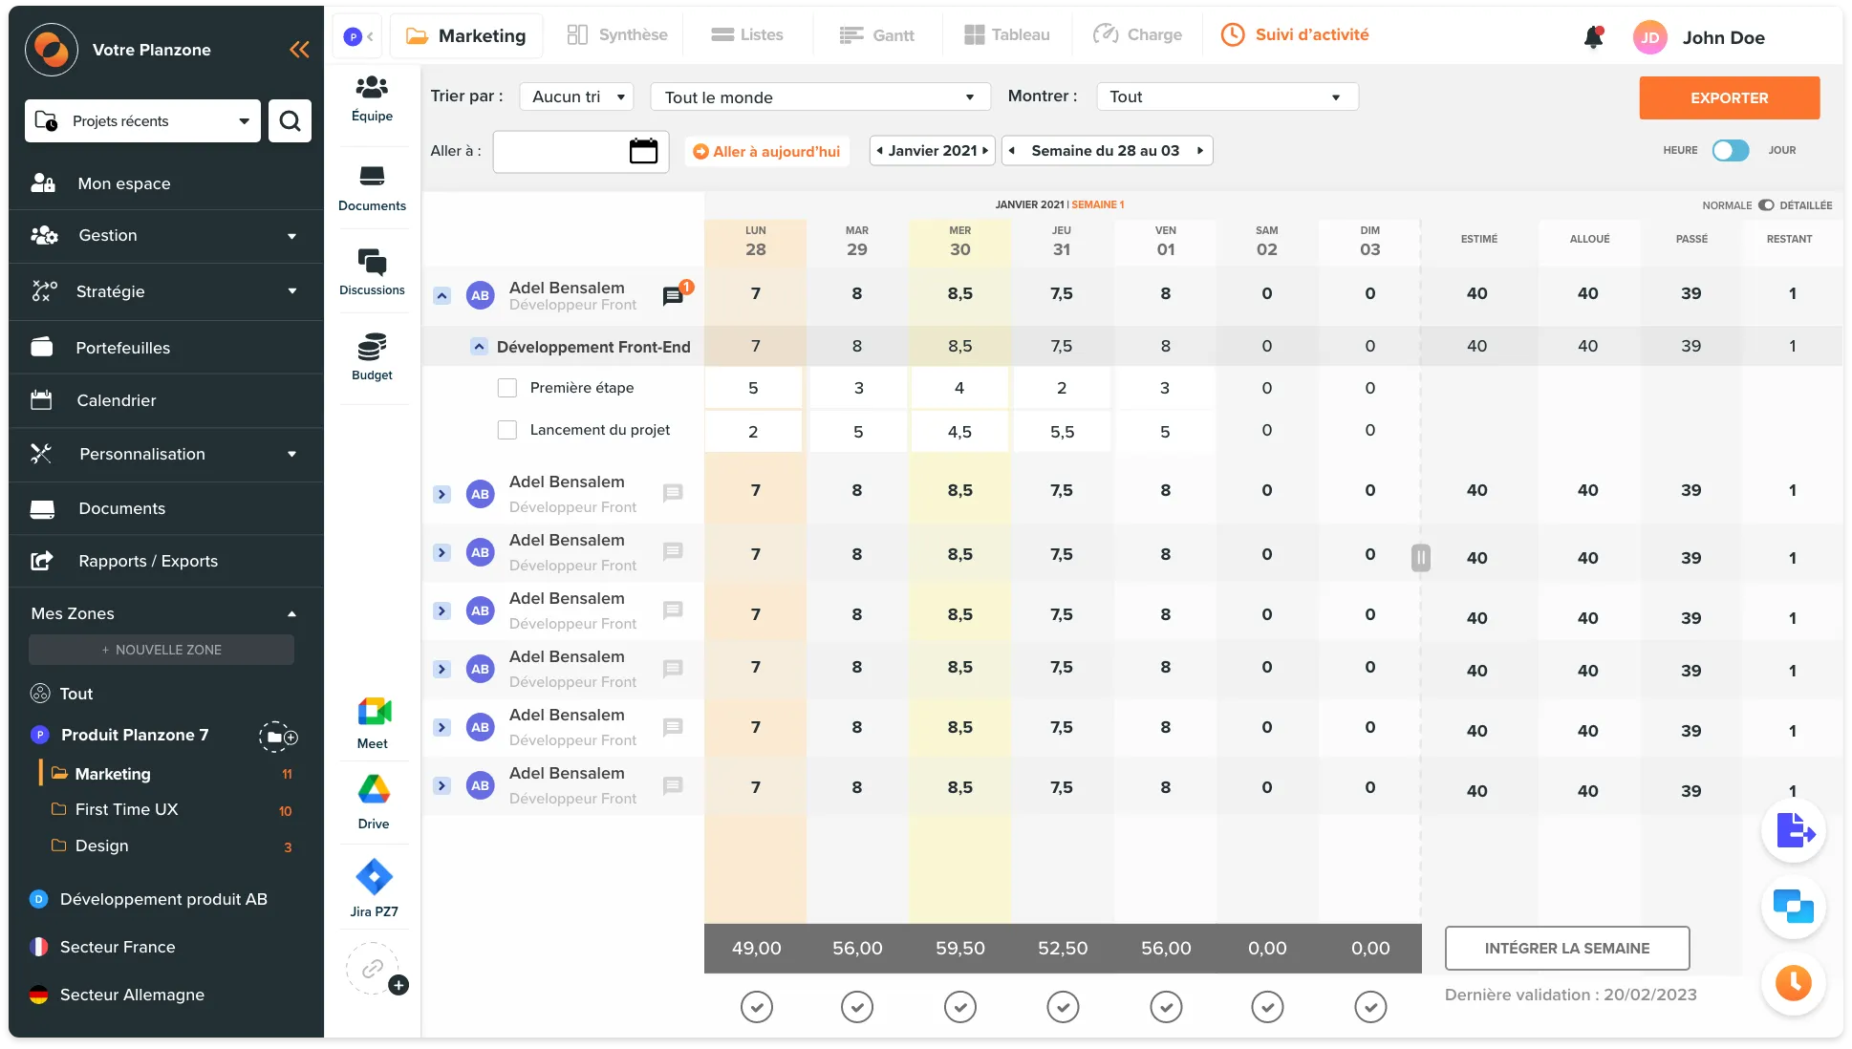The height and width of the screenshot is (1049, 1852).
Task: Open the Équipe panel icon
Action: coord(372,88)
